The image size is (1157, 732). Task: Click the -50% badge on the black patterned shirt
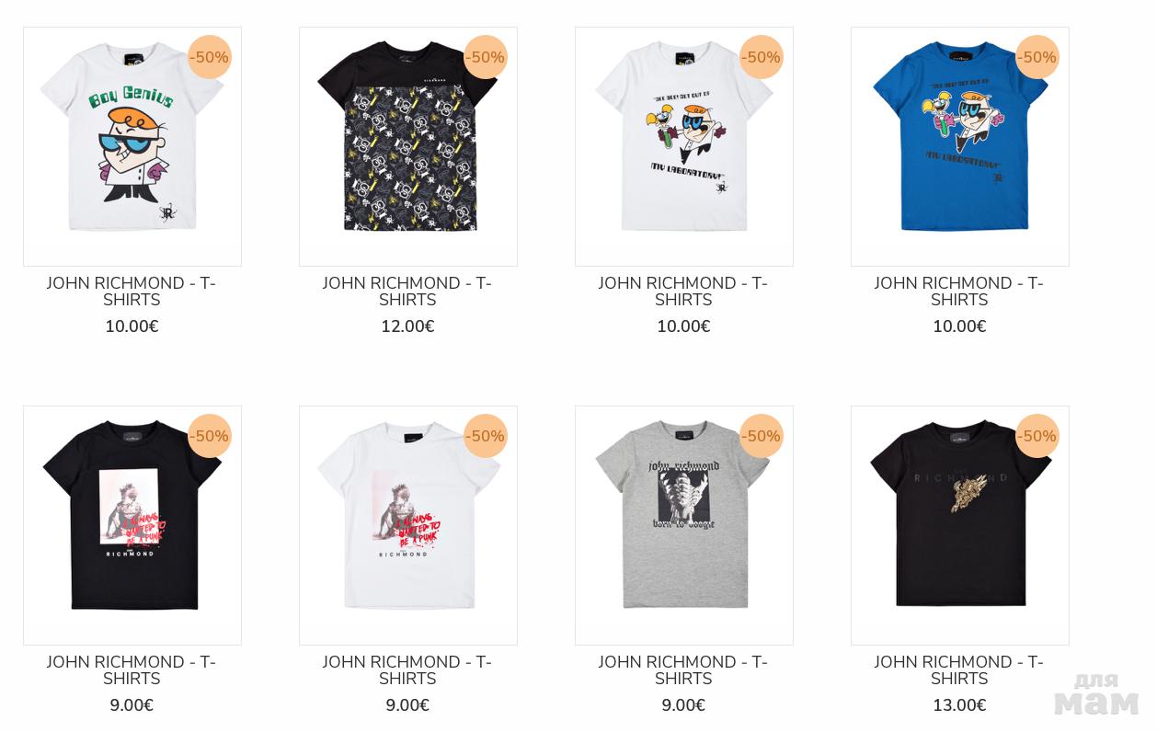tap(486, 57)
